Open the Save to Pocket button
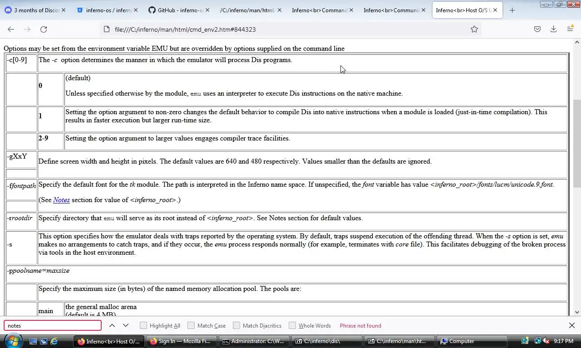This screenshot has width=581, height=348. (537, 29)
